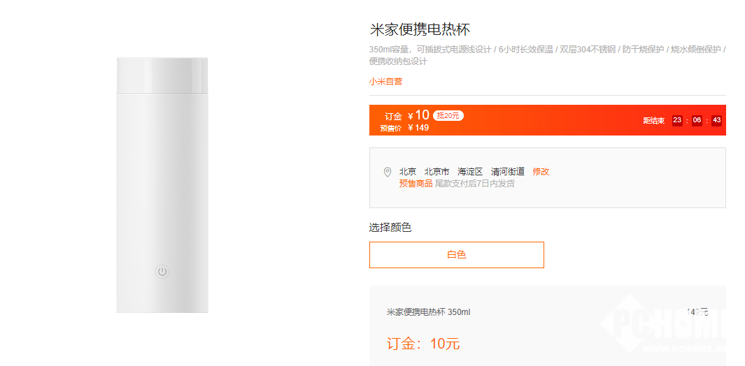The height and width of the screenshot is (366, 745).
Task: Click the 距结束 countdown label
Action: pos(654,121)
